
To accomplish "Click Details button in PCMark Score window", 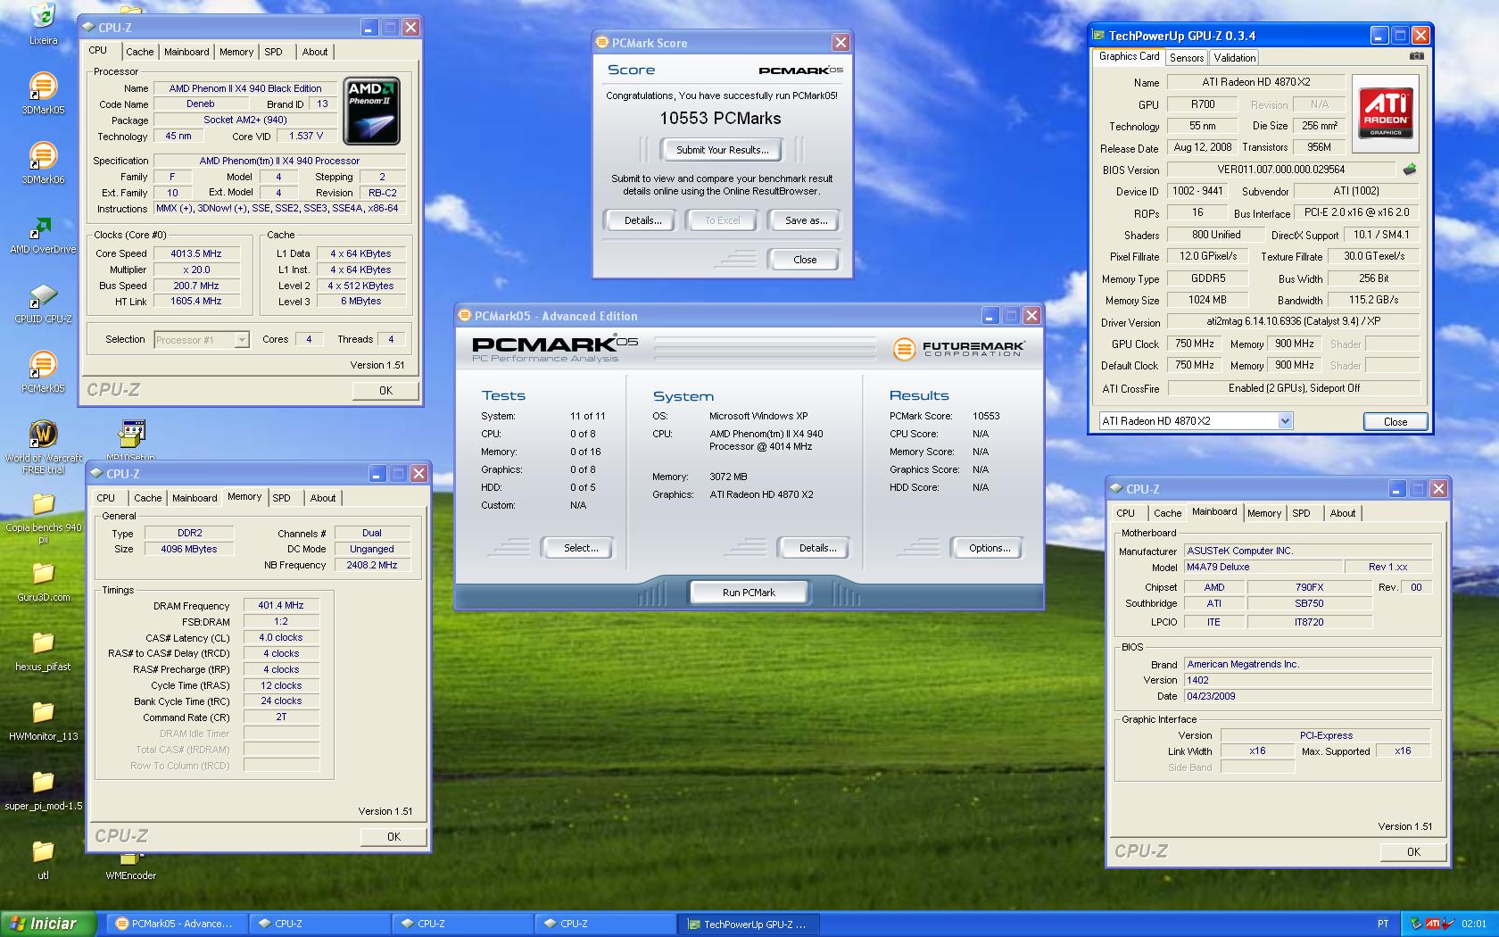I will 642,220.
